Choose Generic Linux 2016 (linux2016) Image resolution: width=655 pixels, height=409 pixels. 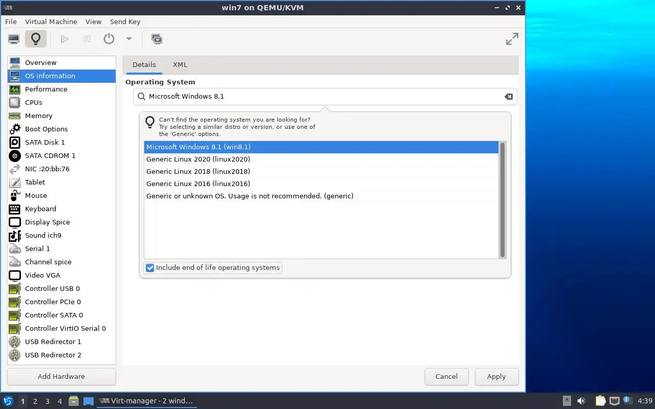(x=321, y=184)
